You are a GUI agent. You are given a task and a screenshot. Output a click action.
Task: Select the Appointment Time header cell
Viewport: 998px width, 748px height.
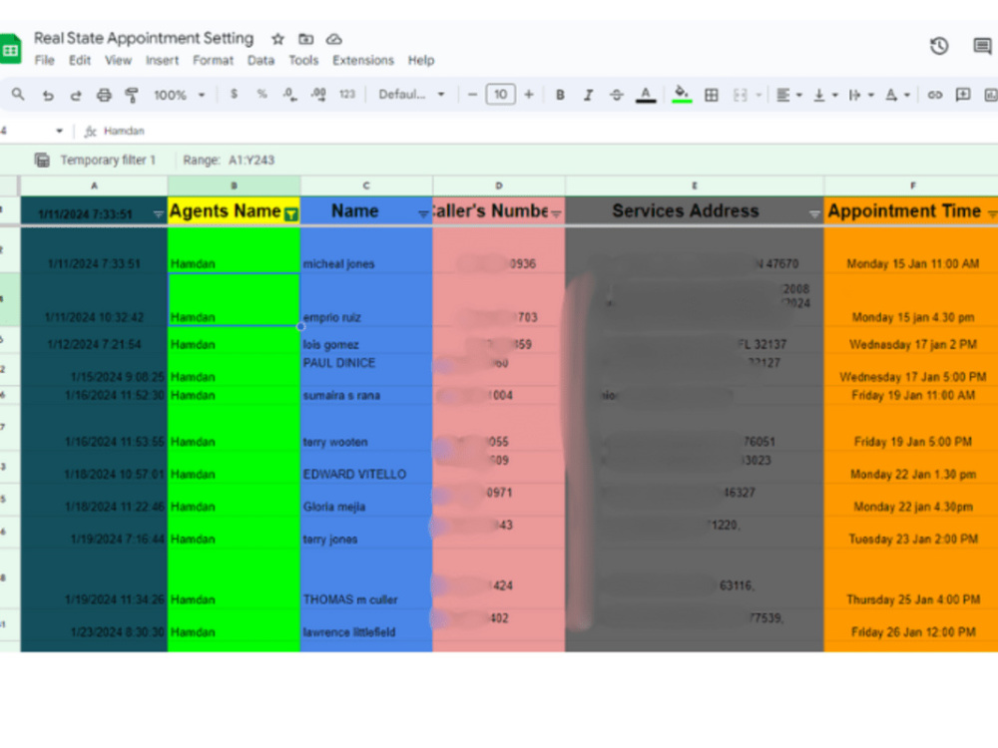click(x=912, y=211)
